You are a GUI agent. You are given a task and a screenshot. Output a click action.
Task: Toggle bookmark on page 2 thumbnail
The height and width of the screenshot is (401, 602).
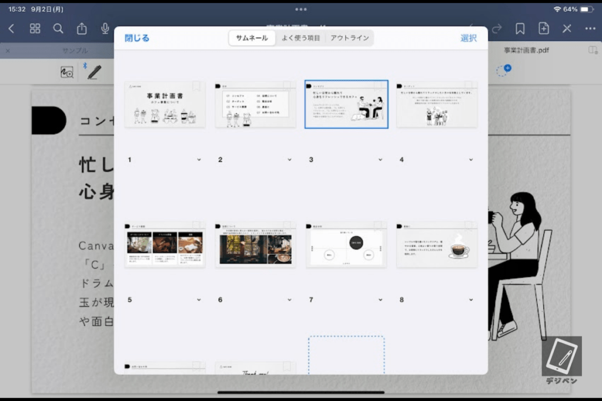[x=287, y=86]
